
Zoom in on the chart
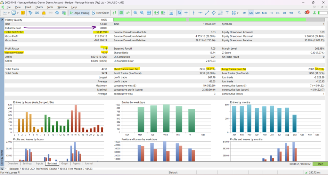pyautogui.click(x=135, y=13)
